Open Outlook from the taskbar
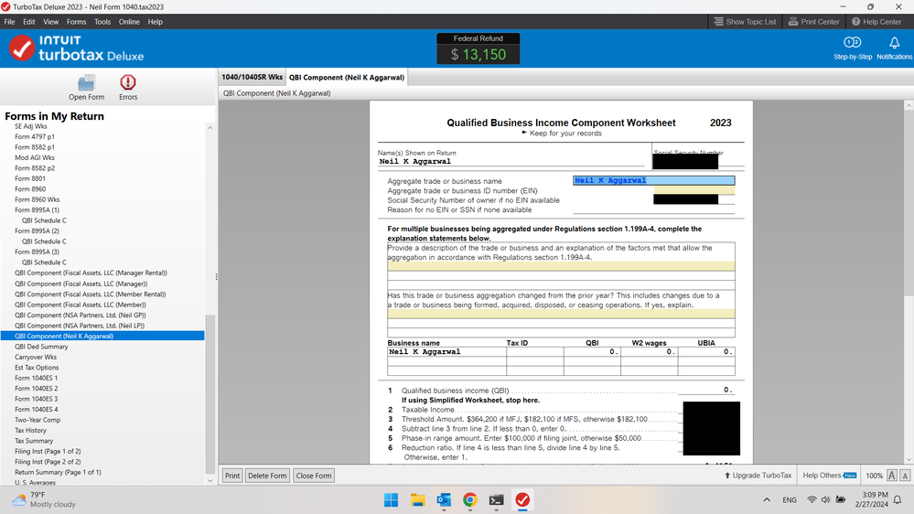 click(x=444, y=500)
